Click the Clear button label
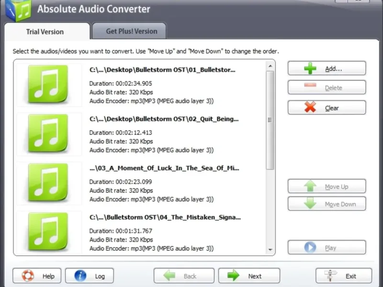Screen dimensions: 383x287 332,108
